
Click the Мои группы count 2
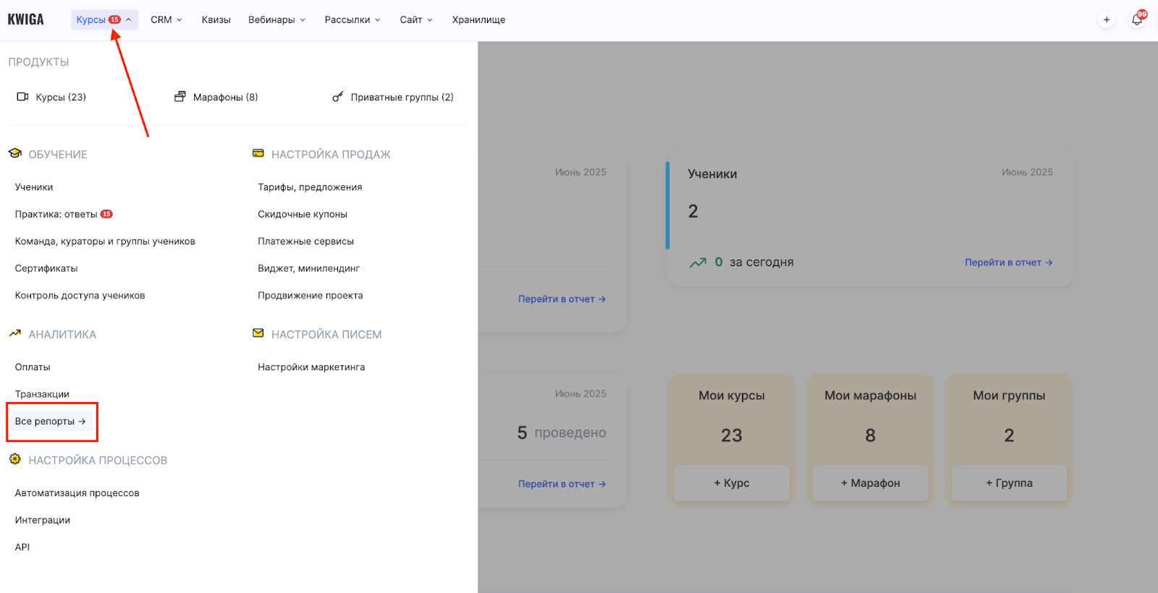(1009, 435)
